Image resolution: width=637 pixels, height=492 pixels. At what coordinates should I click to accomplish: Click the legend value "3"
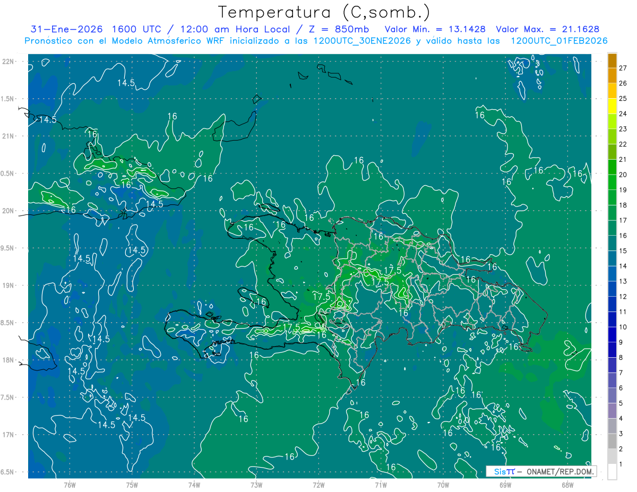(x=621, y=434)
